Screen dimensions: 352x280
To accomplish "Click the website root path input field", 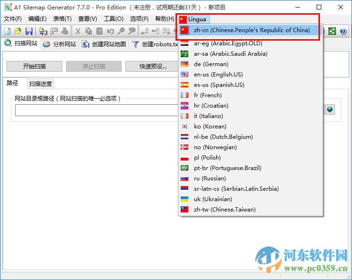I will tap(97, 110).
